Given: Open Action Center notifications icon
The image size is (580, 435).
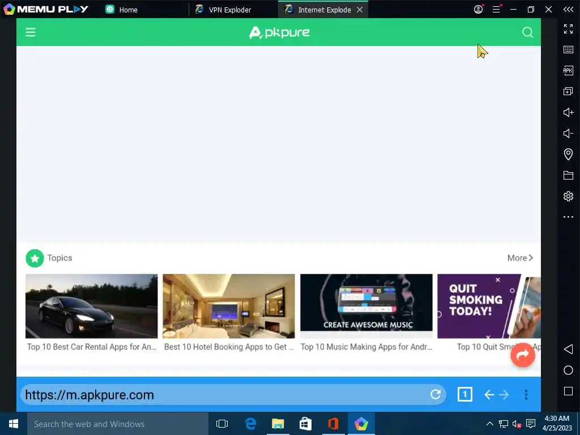Looking at the screenshot, I should pos(530,424).
